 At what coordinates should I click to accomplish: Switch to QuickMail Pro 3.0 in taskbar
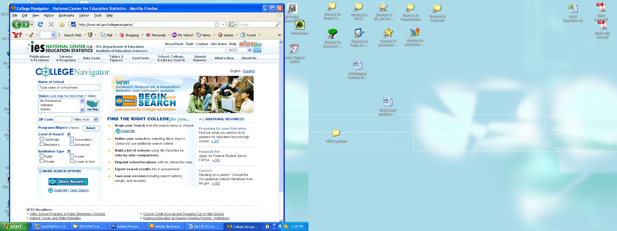50,226
